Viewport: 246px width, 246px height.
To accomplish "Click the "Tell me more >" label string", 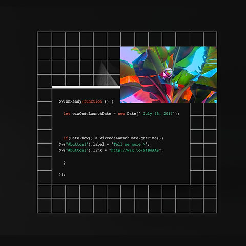I will coord(129,144).
